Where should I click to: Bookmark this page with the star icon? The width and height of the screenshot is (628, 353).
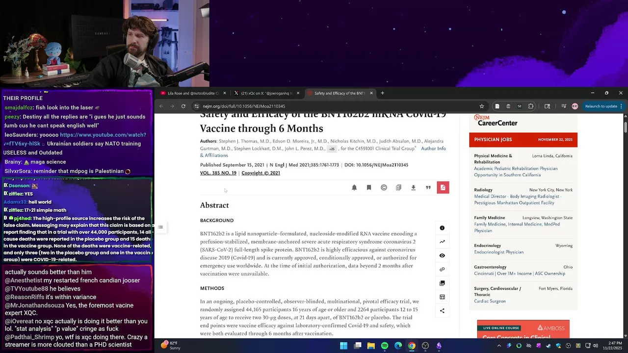point(482,106)
